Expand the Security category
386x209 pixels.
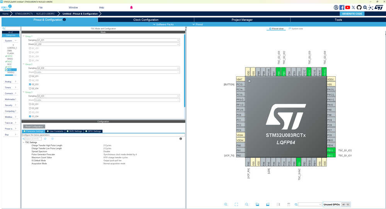(10, 105)
